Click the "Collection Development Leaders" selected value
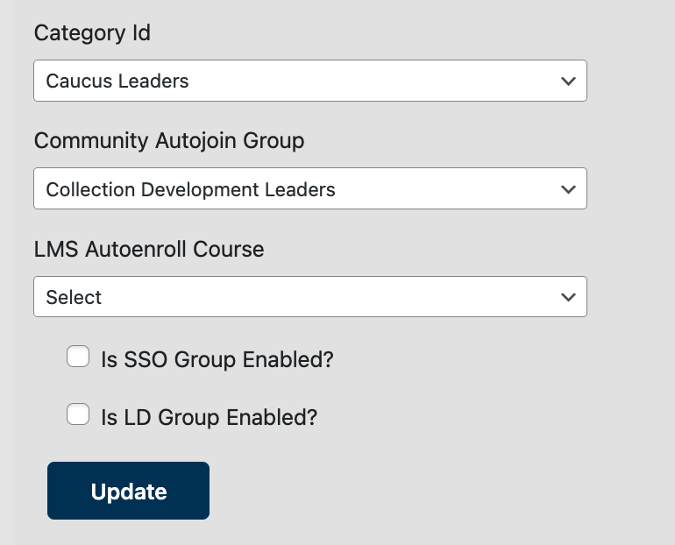 tap(190, 189)
